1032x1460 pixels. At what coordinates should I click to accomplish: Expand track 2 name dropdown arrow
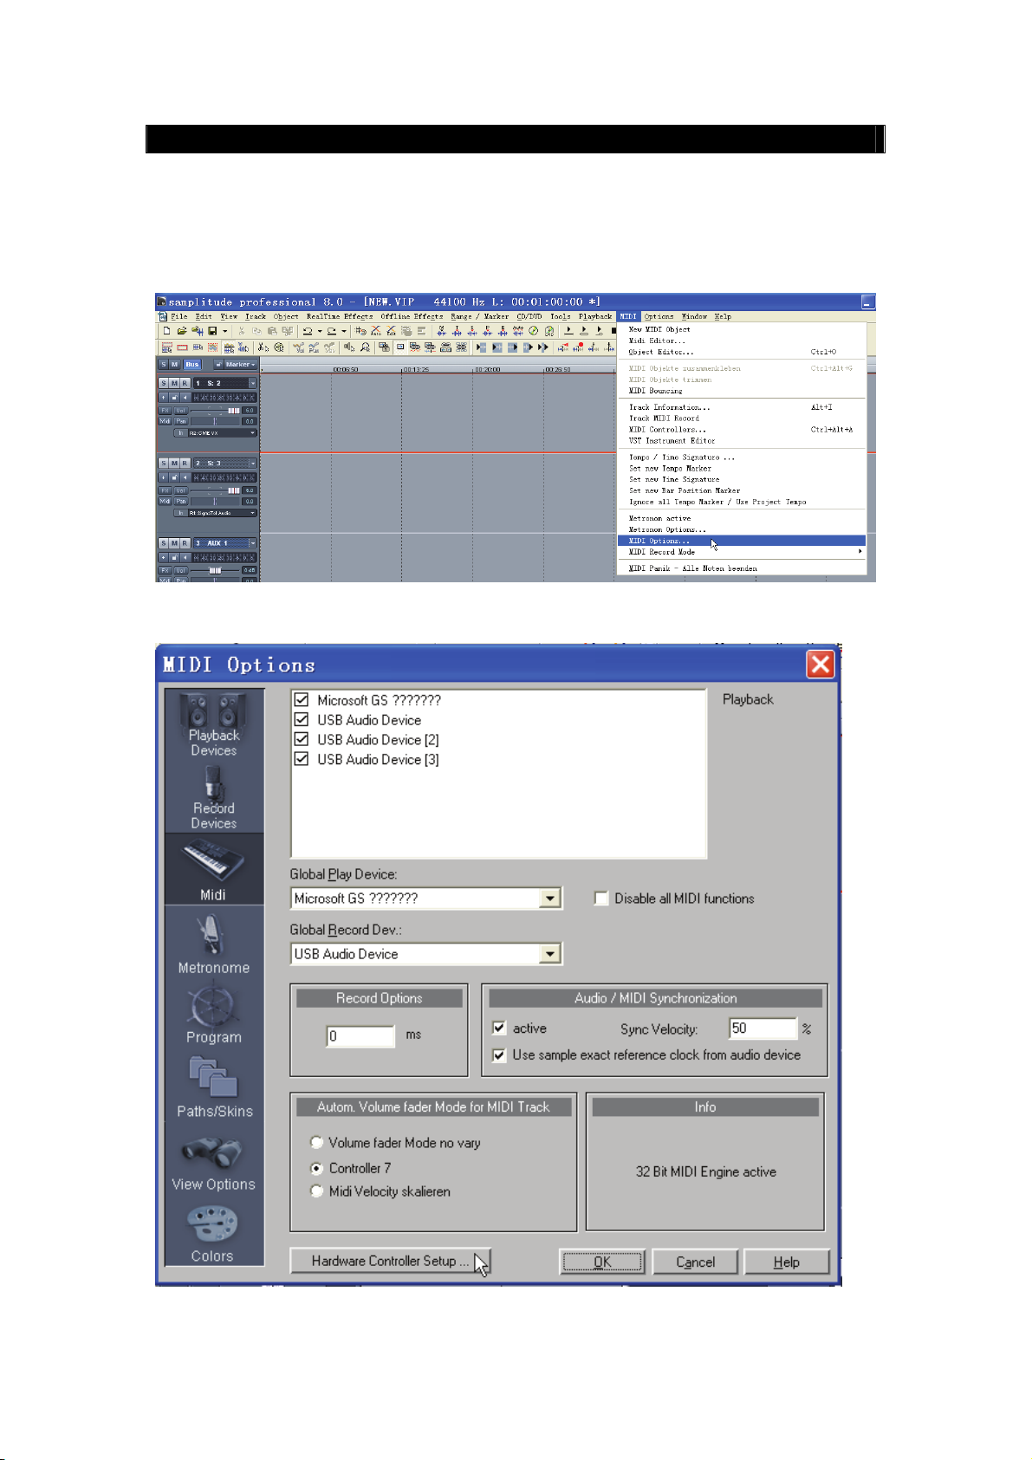(253, 464)
